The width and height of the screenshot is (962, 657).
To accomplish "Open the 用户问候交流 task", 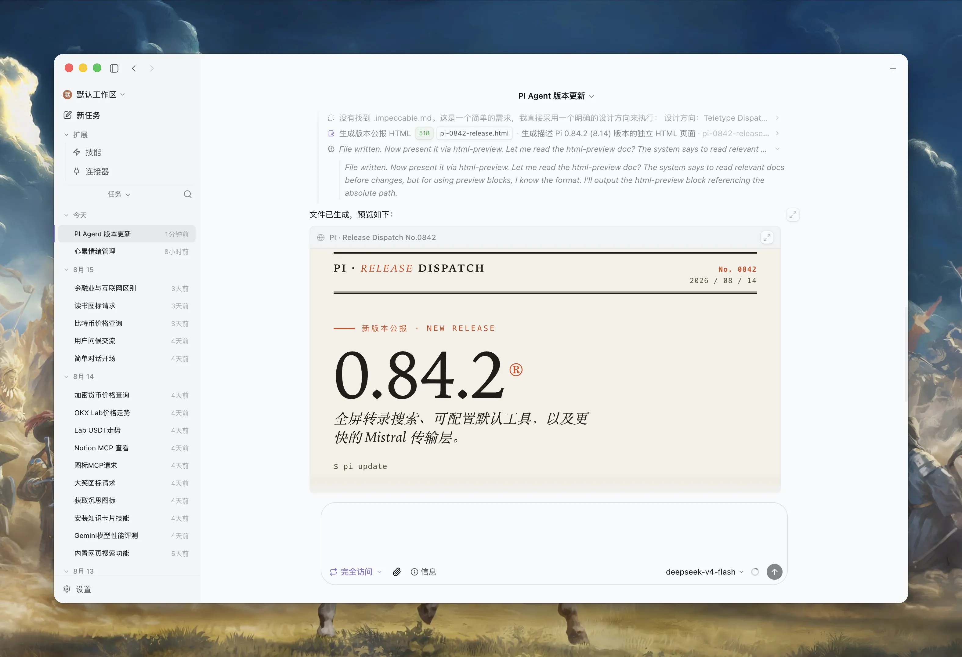I will tap(127, 341).
